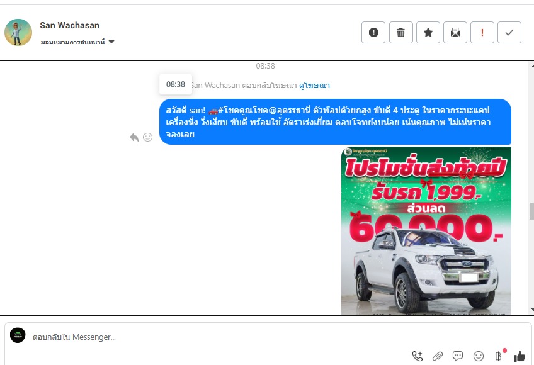The image size is (534, 365).
Task: Reply to the blue message bubble
Action: click(x=134, y=137)
